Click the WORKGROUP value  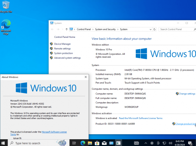click(131, 107)
